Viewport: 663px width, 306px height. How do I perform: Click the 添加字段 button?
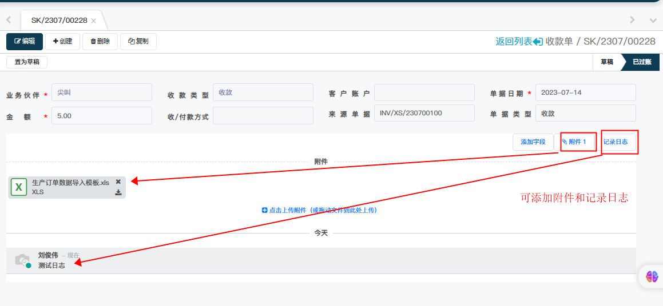point(533,142)
